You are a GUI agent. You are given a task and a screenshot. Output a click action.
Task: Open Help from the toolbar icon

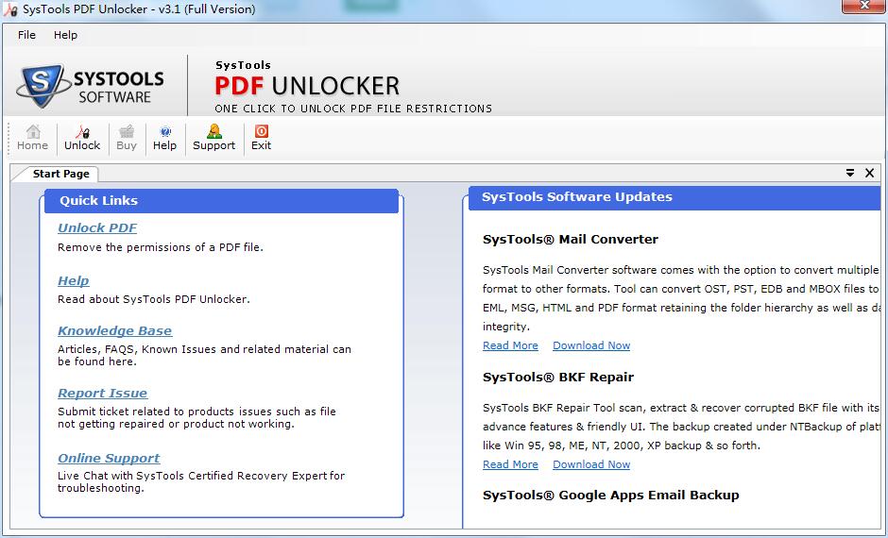pyautogui.click(x=164, y=131)
